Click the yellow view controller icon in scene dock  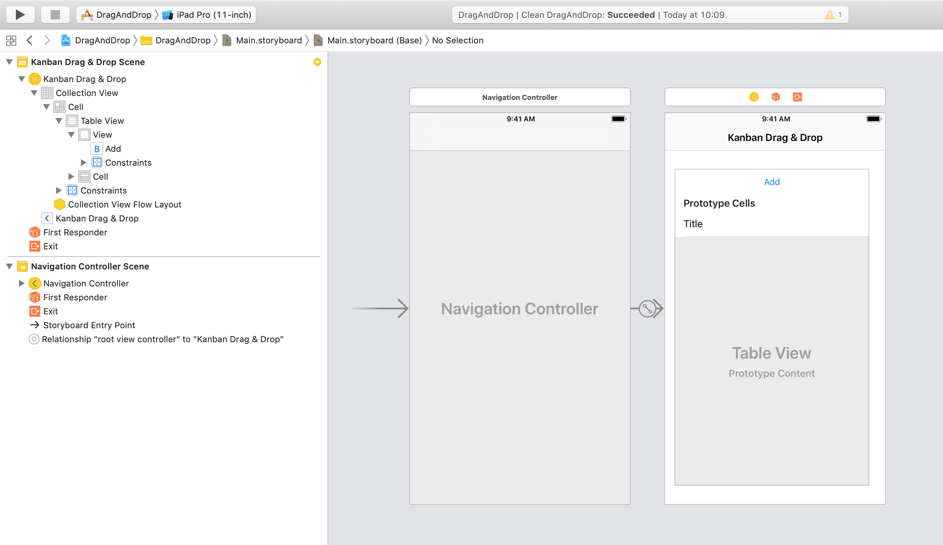[x=754, y=97]
